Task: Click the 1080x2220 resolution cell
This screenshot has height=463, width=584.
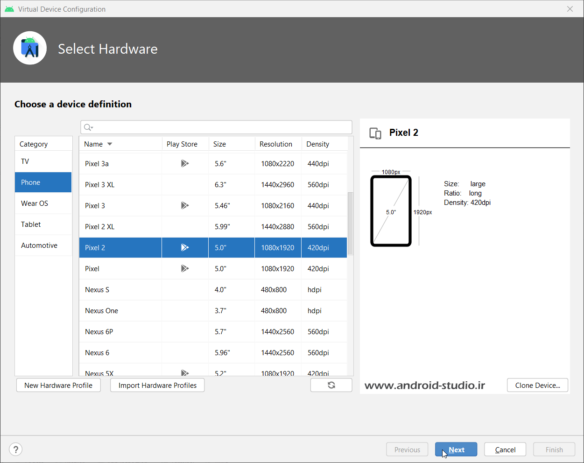Action: click(x=278, y=163)
